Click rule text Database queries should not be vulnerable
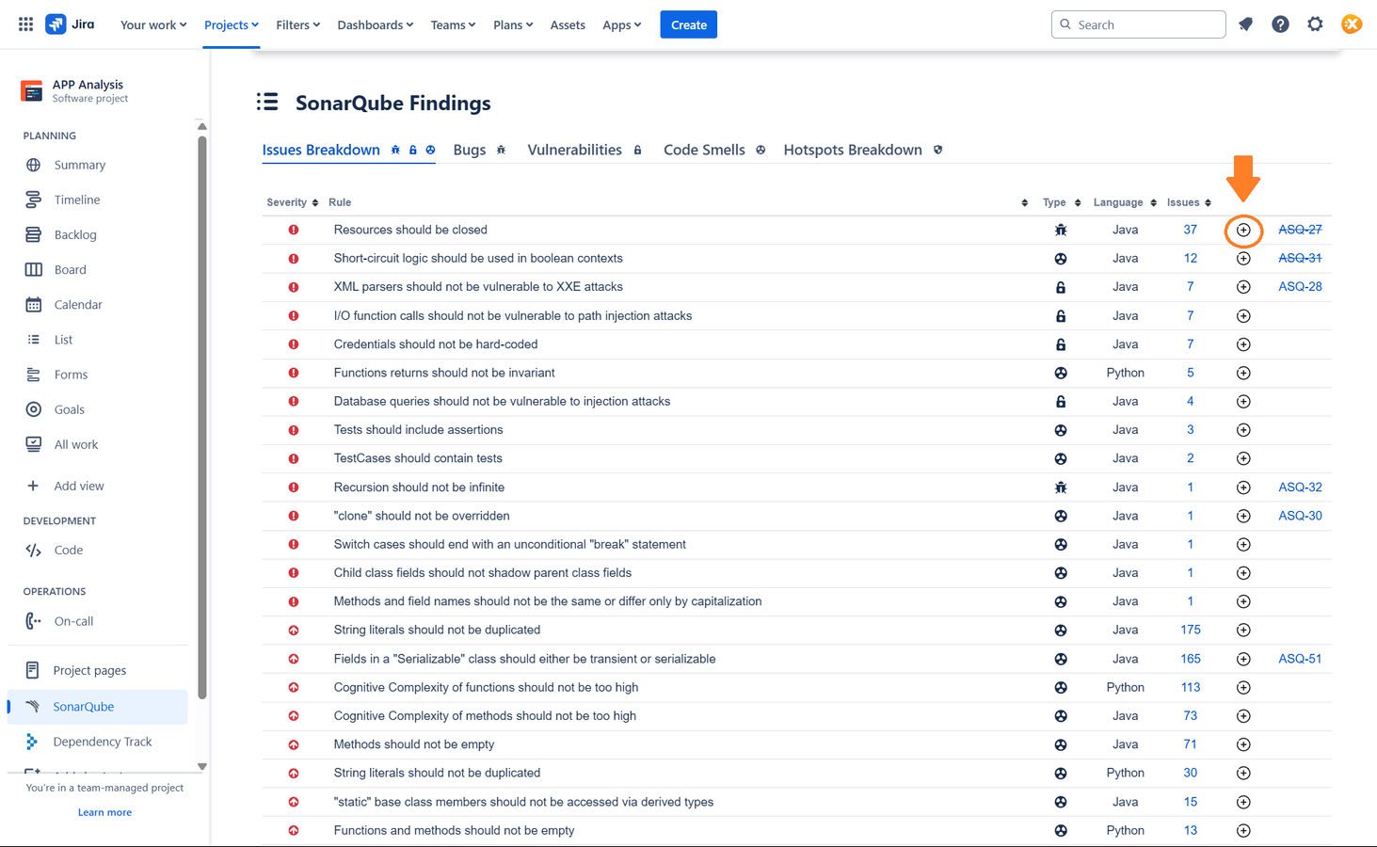 502,401
